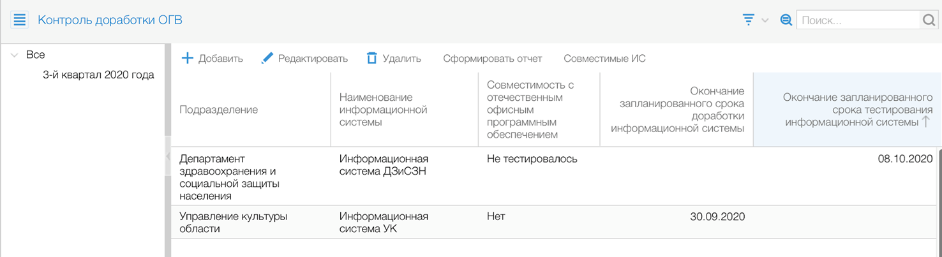
Task: Open the hamburger menu icon
Action: pos(20,20)
